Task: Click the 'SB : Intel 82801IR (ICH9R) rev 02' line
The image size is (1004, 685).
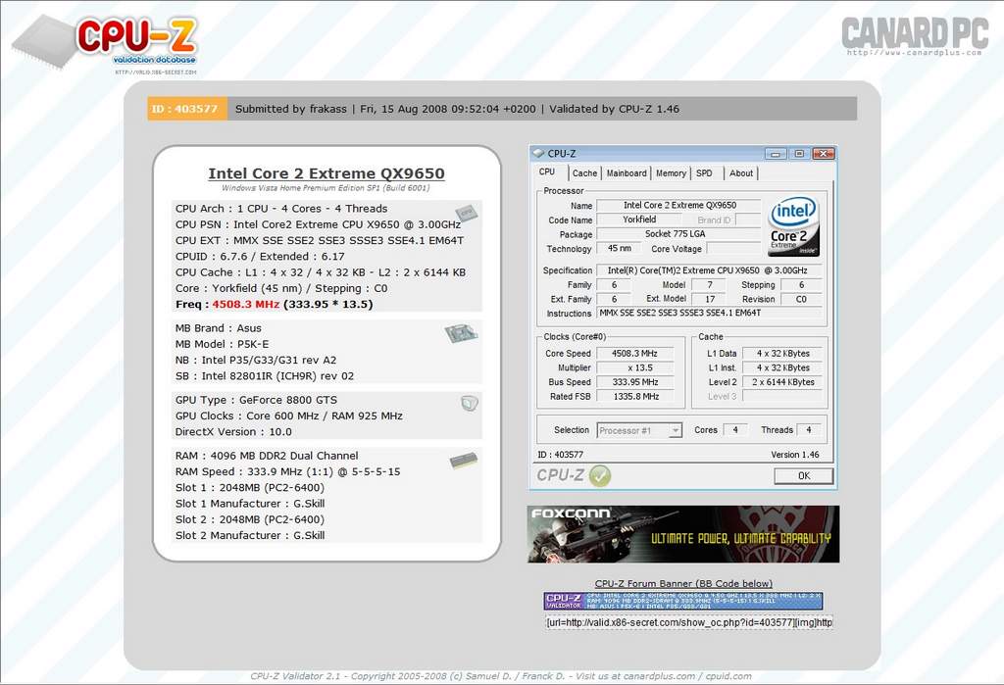Action: click(265, 375)
